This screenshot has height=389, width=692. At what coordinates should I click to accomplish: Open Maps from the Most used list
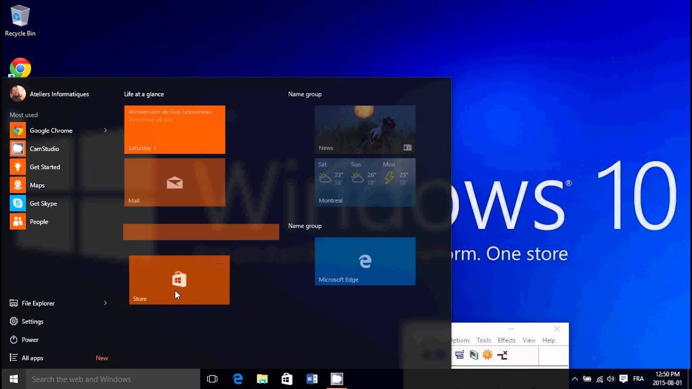click(x=58, y=185)
